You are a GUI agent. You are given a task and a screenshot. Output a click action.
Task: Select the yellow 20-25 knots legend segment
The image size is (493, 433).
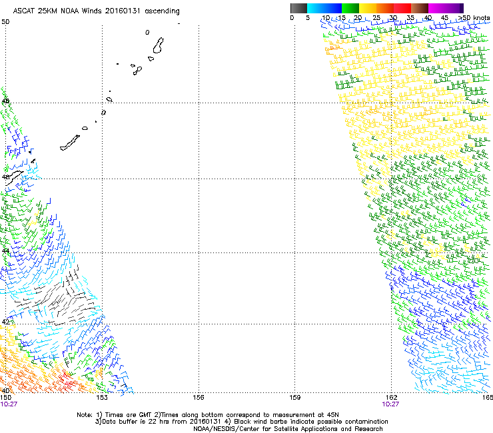(368, 8)
